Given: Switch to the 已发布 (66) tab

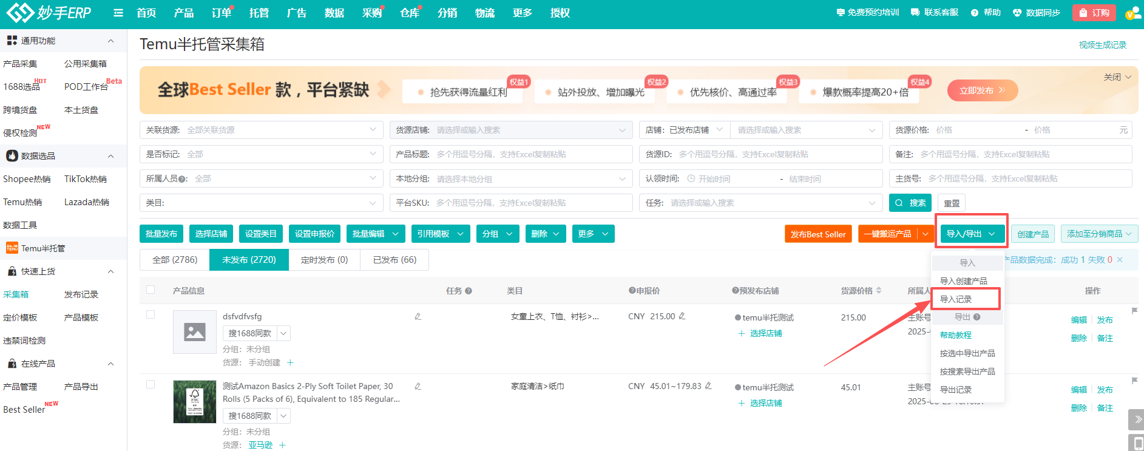Looking at the screenshot, I should [x=394, y=260].
